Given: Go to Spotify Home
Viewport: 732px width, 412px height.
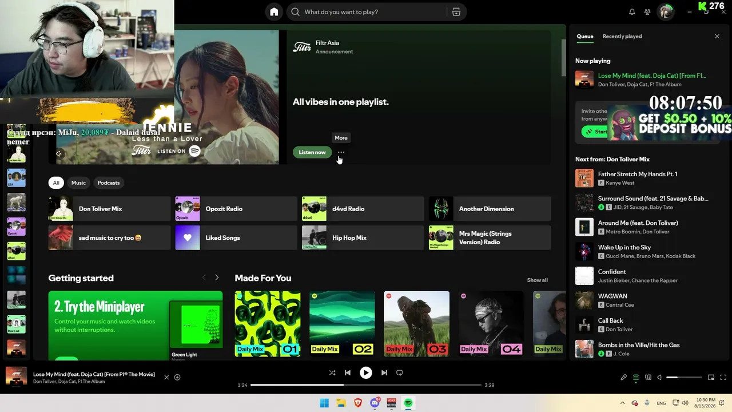Looking at the screenshot, I should pos(274,12).
